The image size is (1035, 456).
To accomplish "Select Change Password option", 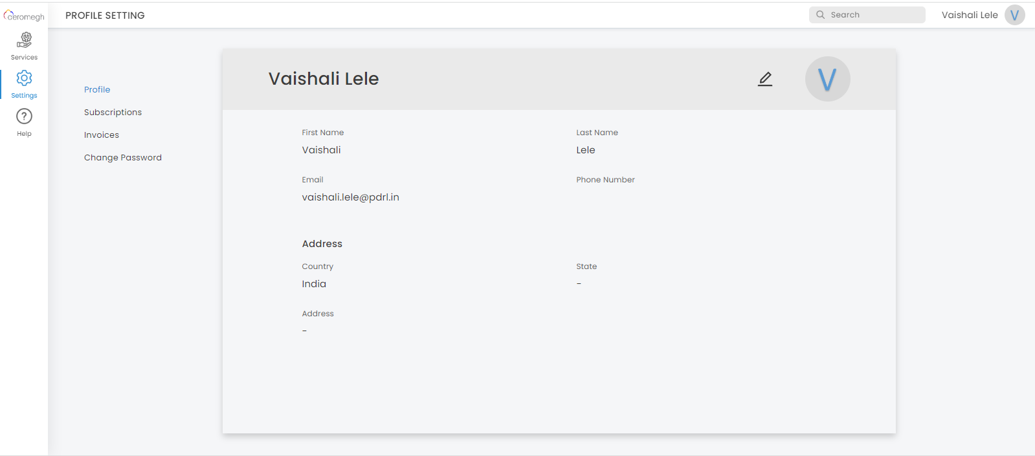I will click(x=123, y=158).
